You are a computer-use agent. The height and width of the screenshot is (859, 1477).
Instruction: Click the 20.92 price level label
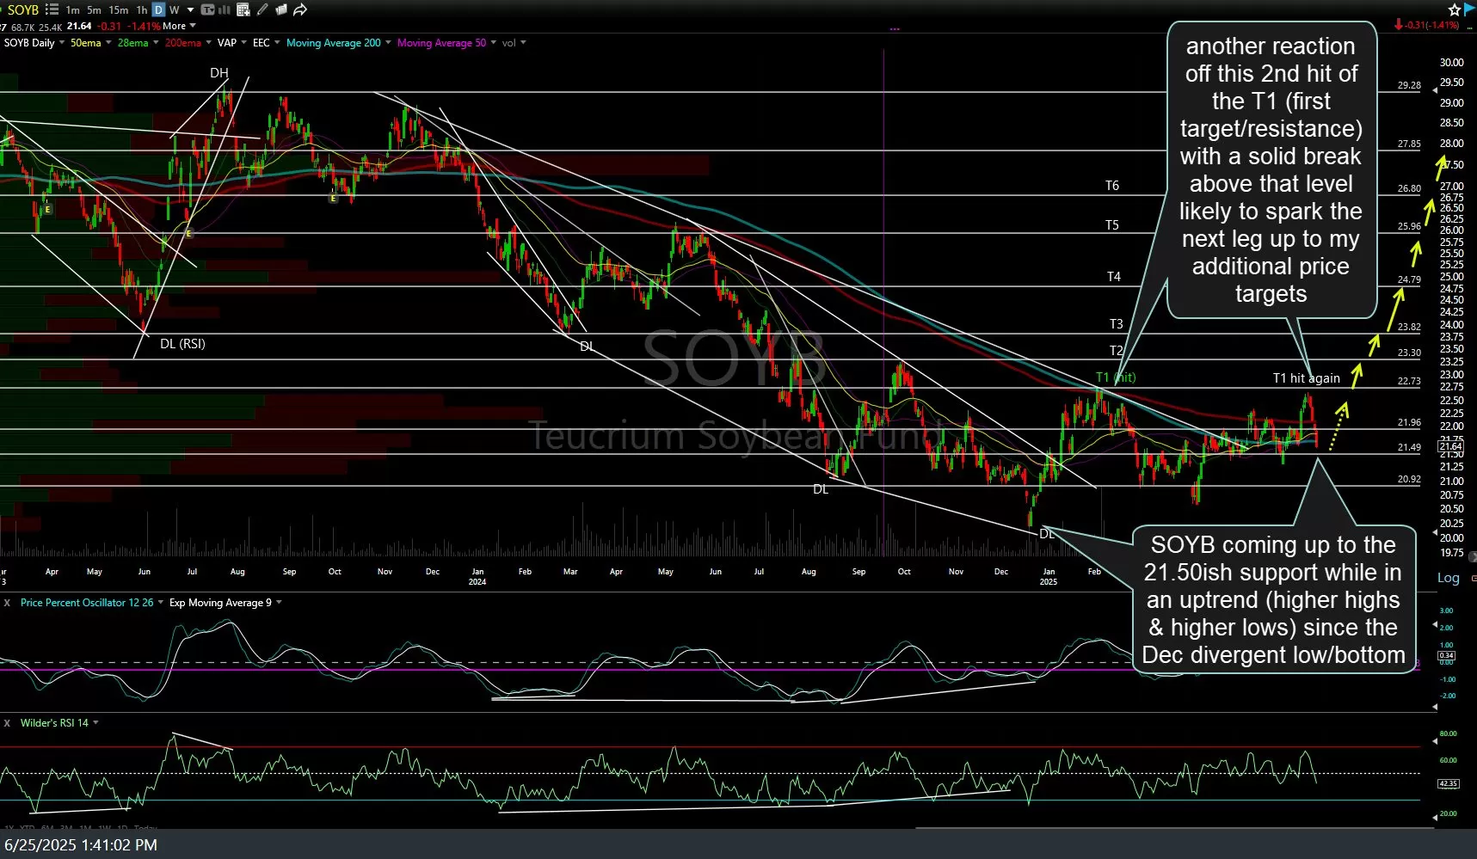click(1409, 479)
